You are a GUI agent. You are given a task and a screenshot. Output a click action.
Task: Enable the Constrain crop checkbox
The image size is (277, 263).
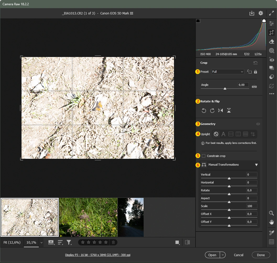(203, 156)
